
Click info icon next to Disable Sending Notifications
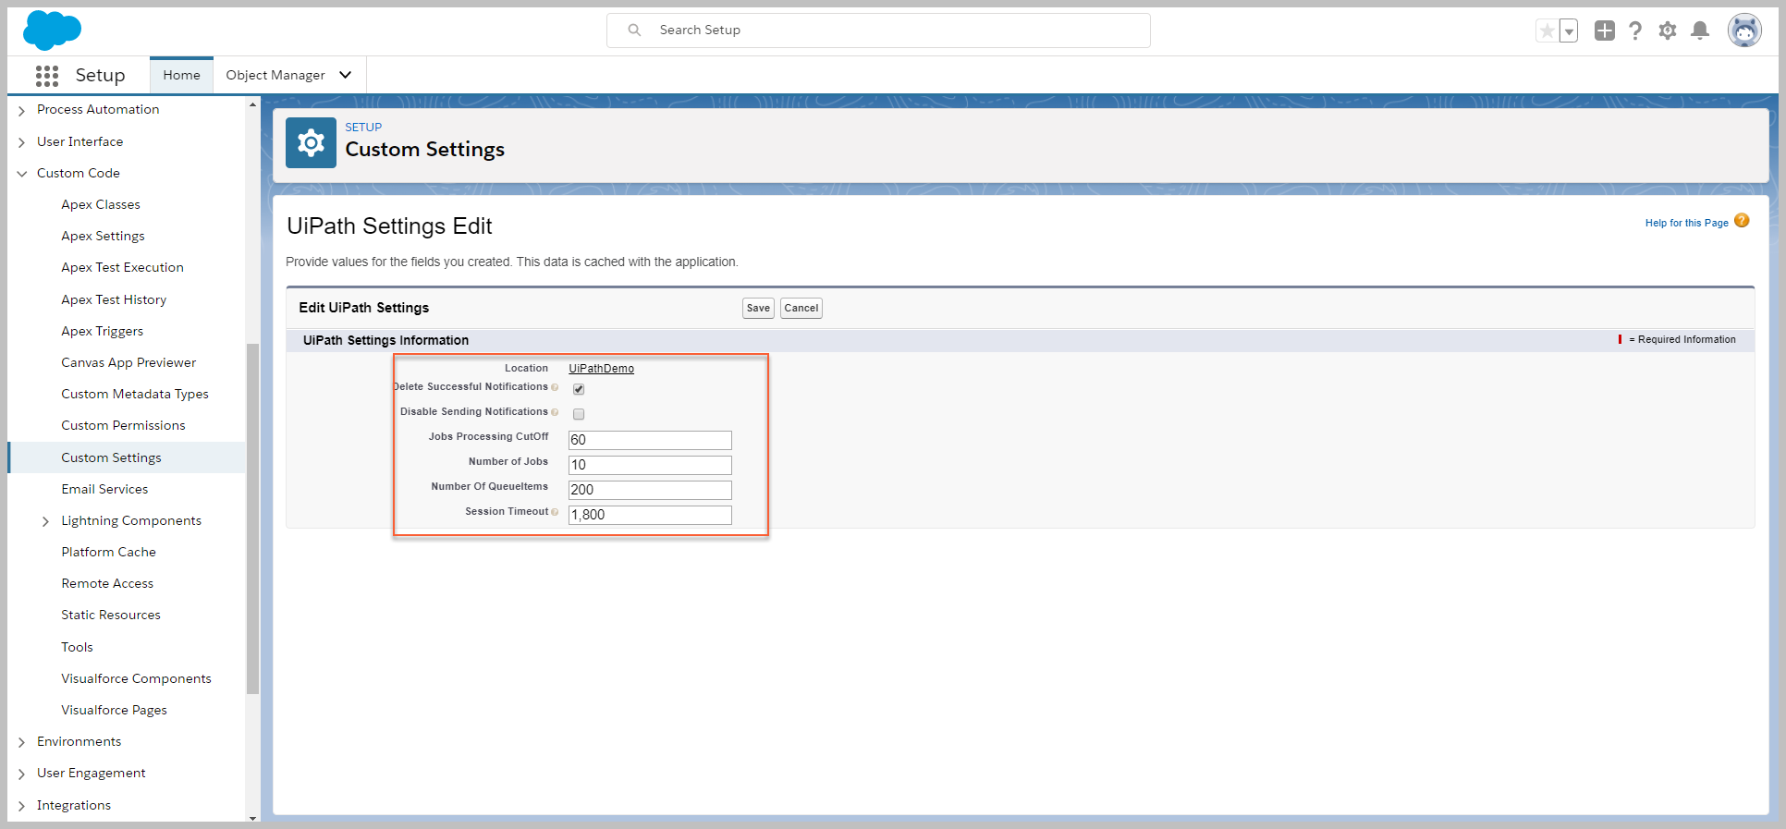[555, 412]
